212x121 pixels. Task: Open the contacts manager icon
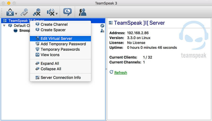(82, 12)
